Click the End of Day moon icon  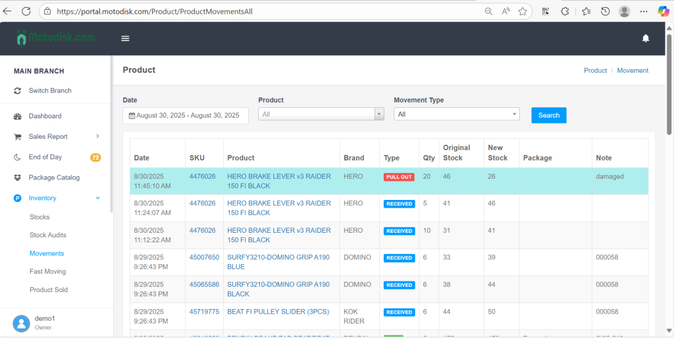(x=18, y=157)
